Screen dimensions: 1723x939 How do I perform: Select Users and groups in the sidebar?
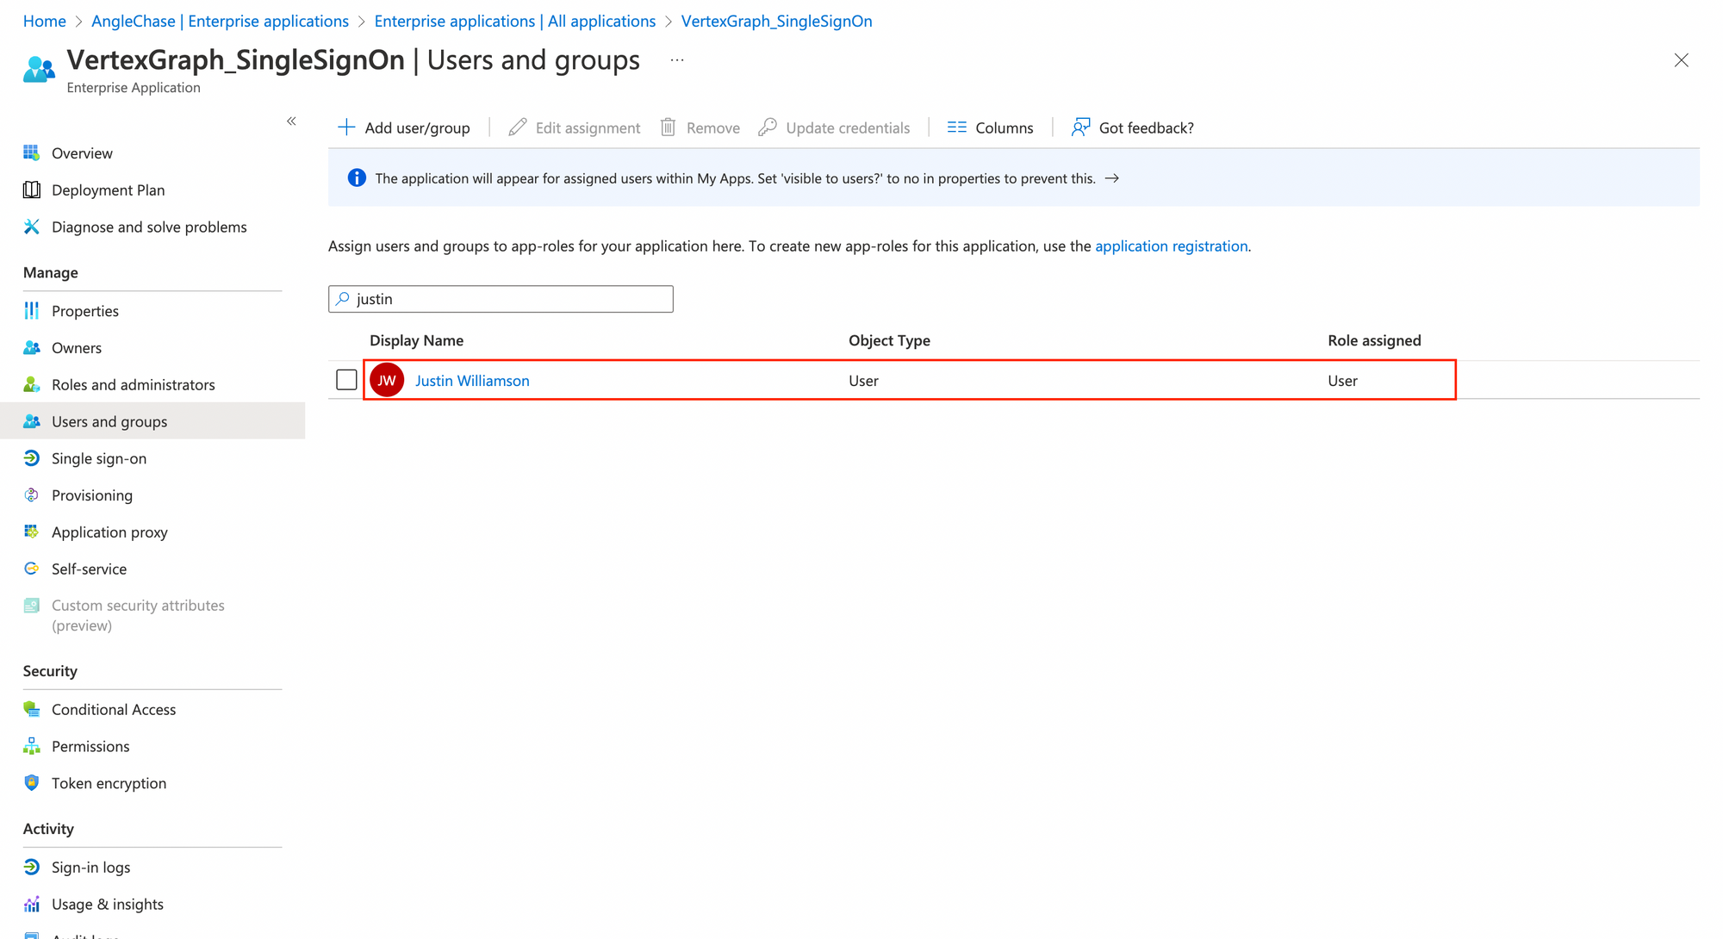pos(152,421)
